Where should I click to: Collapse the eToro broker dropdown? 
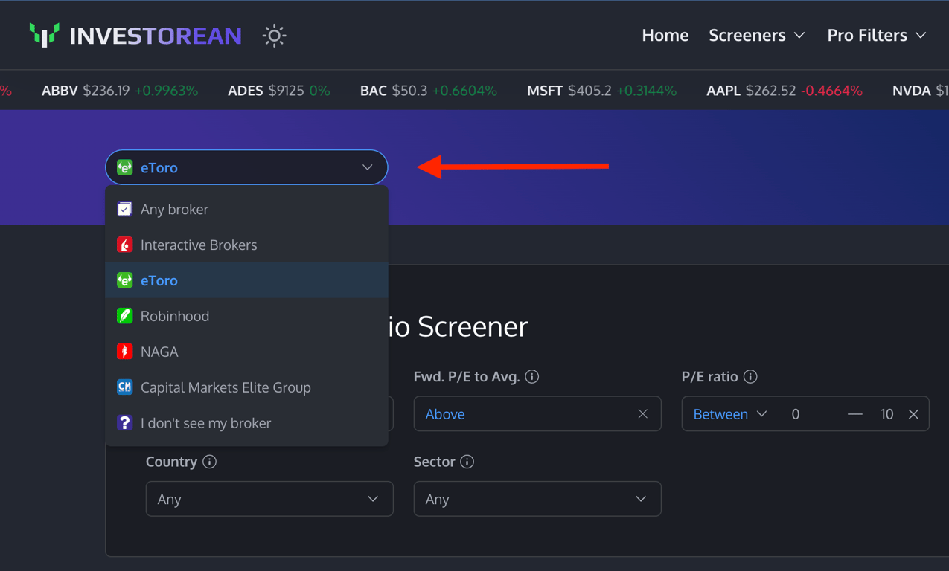coord(367,168)
